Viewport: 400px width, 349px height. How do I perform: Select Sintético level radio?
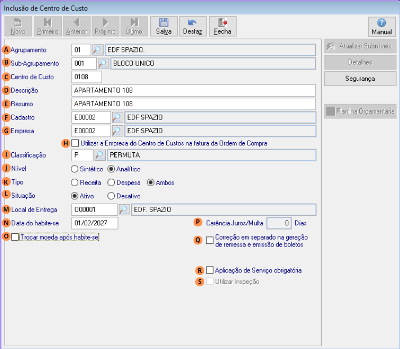pyautogui.click(x=75, y=169)
